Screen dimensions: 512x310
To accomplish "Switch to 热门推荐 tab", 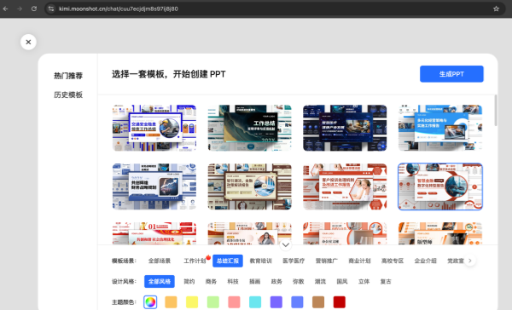I will pos(68,76).
